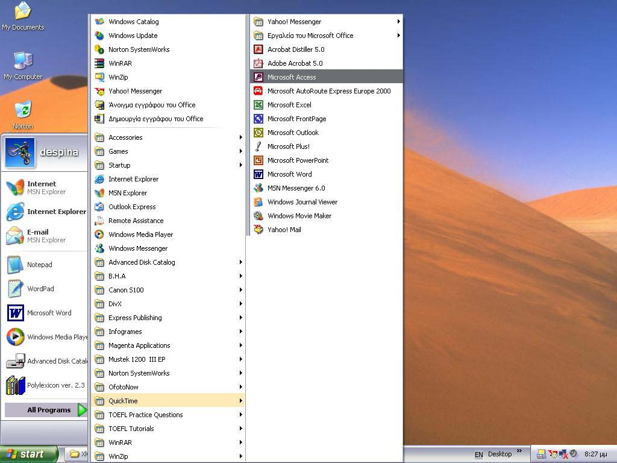Open the TOEFL Practice Questions entry
Image resolution: width=617 pixels, height=463 pixels.
168,415
